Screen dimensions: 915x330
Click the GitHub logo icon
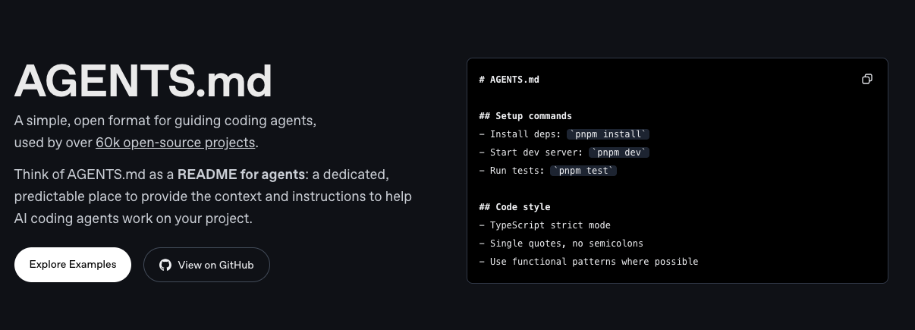165,265
